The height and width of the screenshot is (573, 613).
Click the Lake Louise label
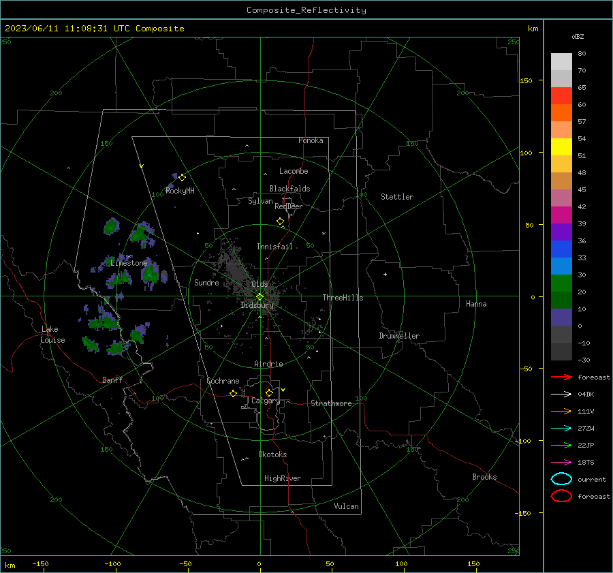[52, 335]
